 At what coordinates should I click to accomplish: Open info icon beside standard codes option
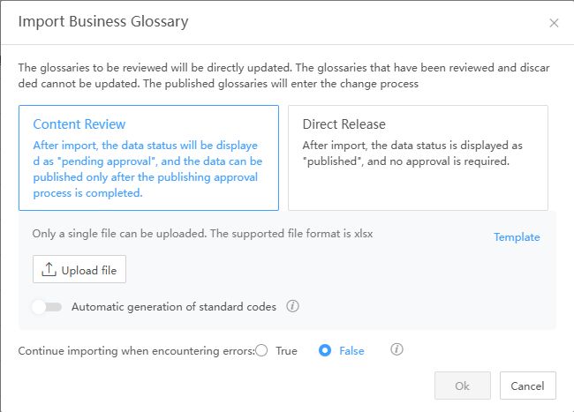click(292, 306)
